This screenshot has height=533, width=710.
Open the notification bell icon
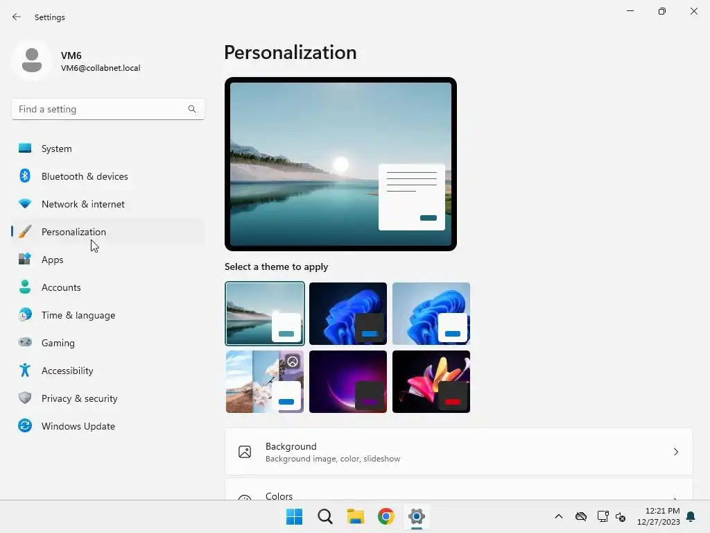tap(691, 516)
